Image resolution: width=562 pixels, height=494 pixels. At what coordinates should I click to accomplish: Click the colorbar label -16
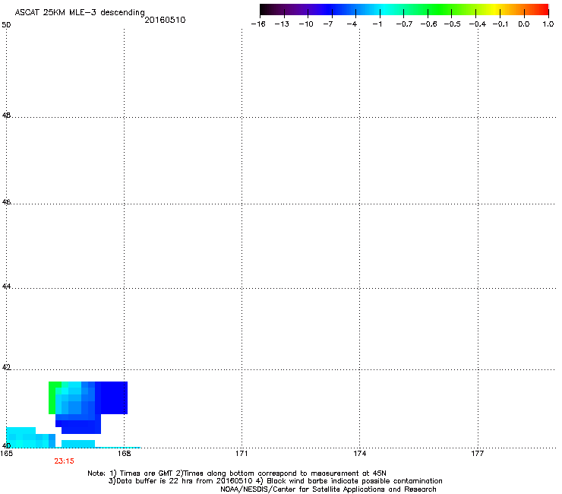click(258, 24)
